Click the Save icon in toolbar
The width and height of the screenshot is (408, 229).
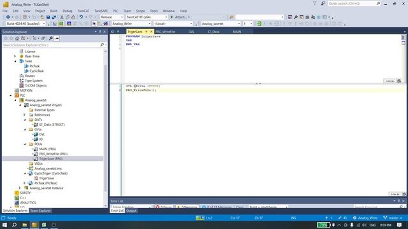(48, 17)
